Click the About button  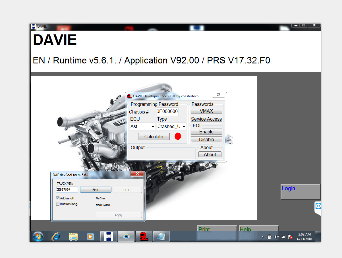210,154
